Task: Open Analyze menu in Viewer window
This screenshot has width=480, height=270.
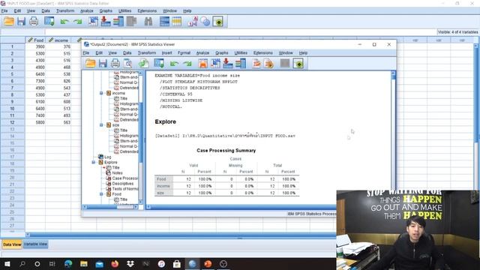Action: pos(202,53)
